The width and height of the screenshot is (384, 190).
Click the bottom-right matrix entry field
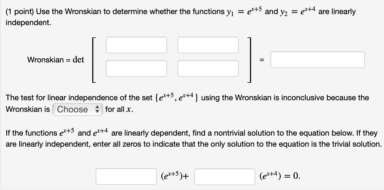[x=208, y=68]
